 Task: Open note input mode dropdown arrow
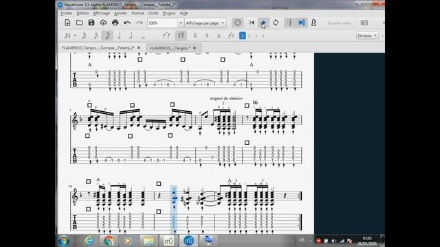coord(75,36)
